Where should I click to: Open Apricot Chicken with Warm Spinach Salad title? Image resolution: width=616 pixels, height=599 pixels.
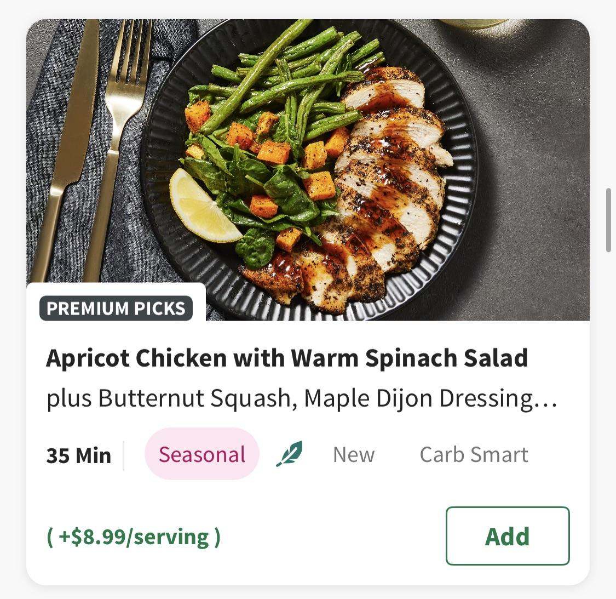[287, 358]
